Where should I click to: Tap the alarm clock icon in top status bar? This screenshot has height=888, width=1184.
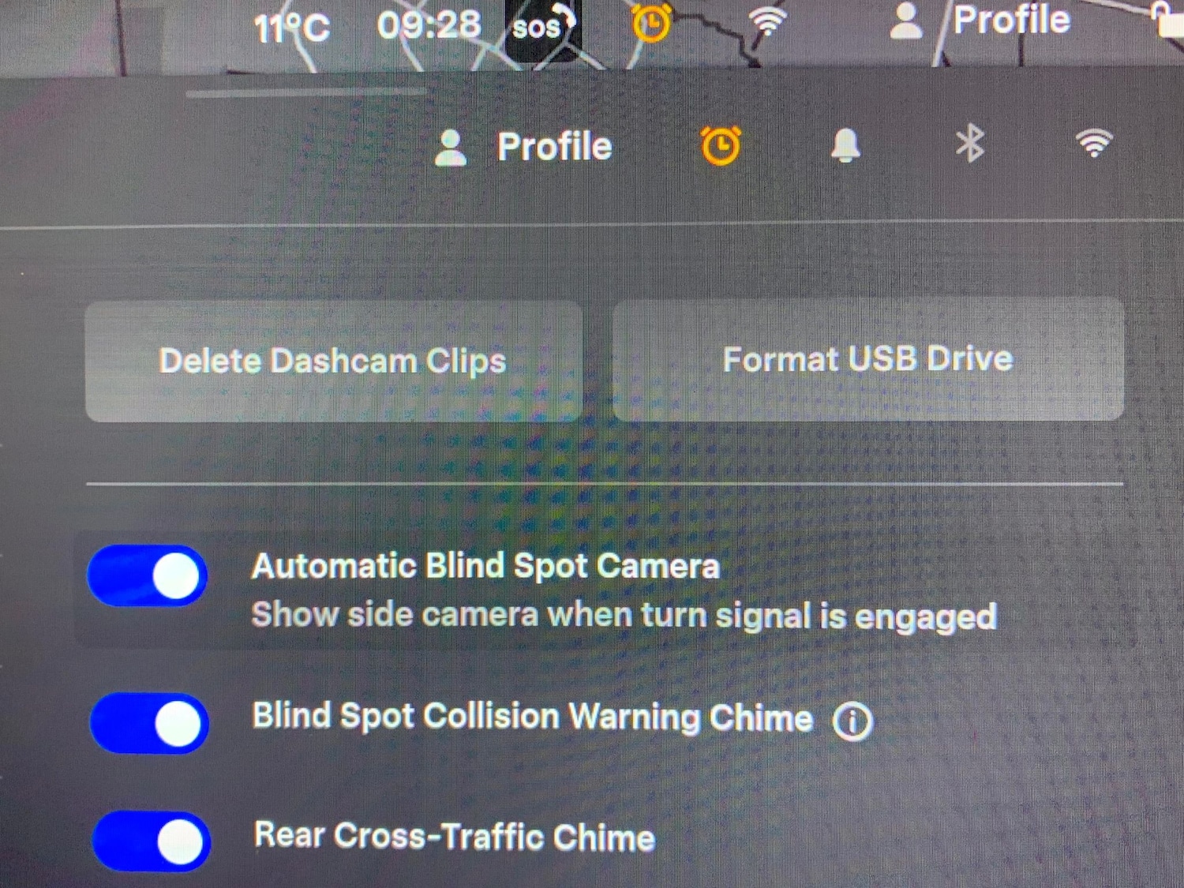651,22
